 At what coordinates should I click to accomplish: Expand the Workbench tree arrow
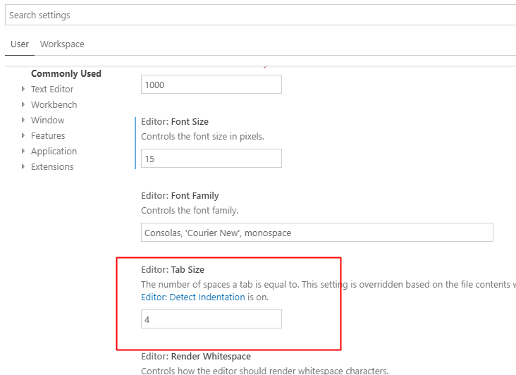coord(23,104)
